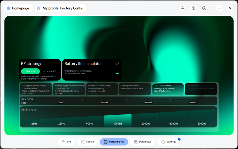Click the profile cube icon
Viewport: 238px width, 149px height.
39,8
